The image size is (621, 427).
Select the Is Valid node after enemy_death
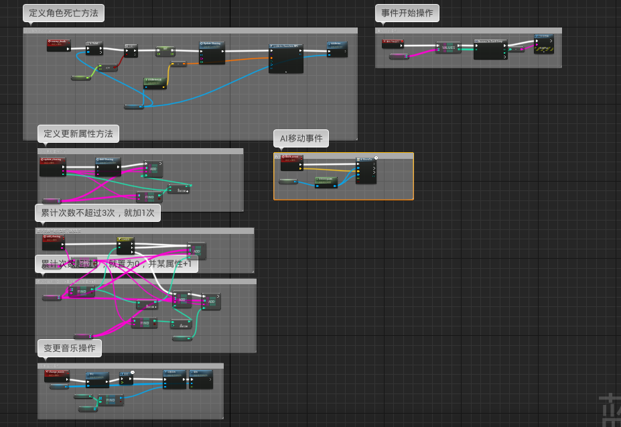point(94,48)
